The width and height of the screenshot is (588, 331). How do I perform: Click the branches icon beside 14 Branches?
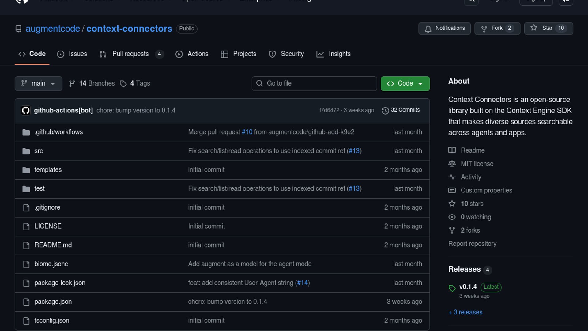pos(72,84)
